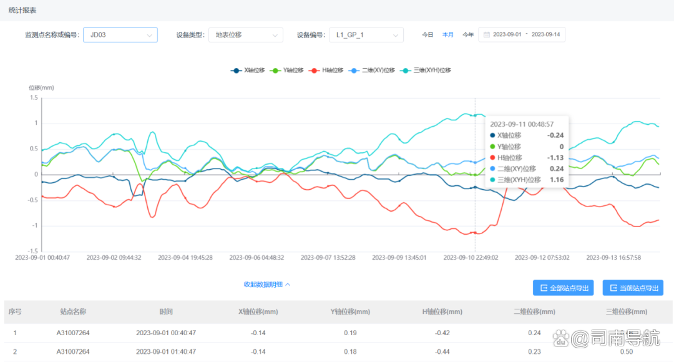
Task: Click the first table row A31007264
Action: tap(73, 333)
